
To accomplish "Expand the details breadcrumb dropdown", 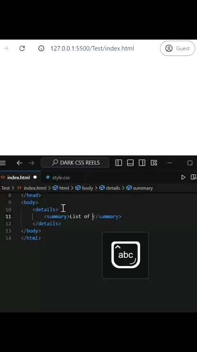I will point(110,188).
